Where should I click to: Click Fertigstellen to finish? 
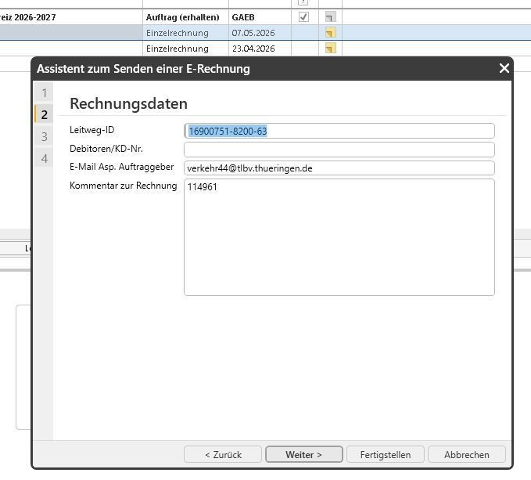386,454
